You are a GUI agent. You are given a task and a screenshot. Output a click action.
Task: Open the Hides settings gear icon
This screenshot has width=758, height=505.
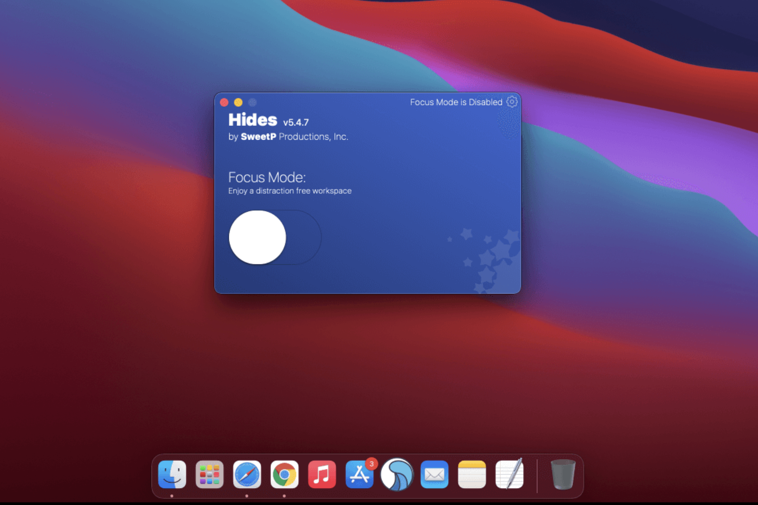tap(512, 102)
